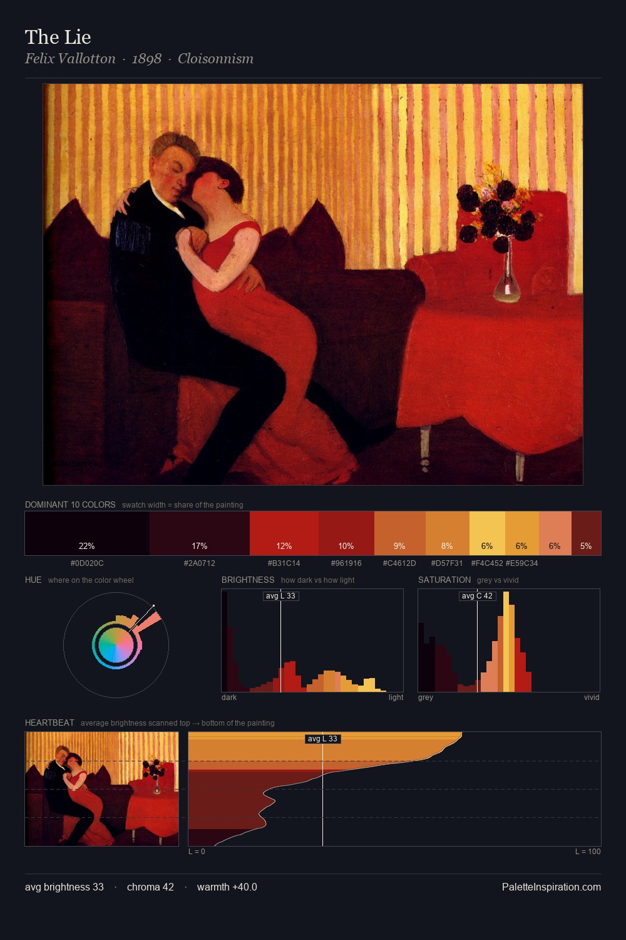Click the hex label #B31C14
This screenshot has height=940, width=626.
pos(284,563)
